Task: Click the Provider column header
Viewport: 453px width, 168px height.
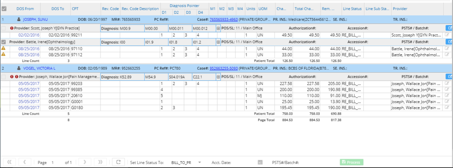Action: point(400,9)
